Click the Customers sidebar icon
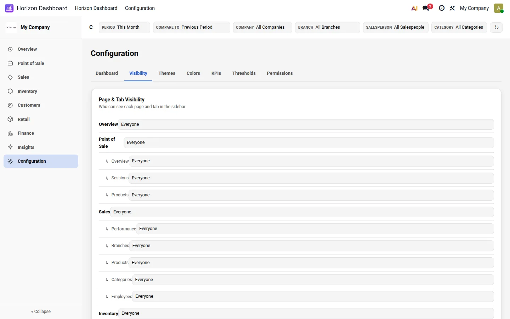Image resolution: width=510 pixels, height=319 pixels. (x=10, y=105)
